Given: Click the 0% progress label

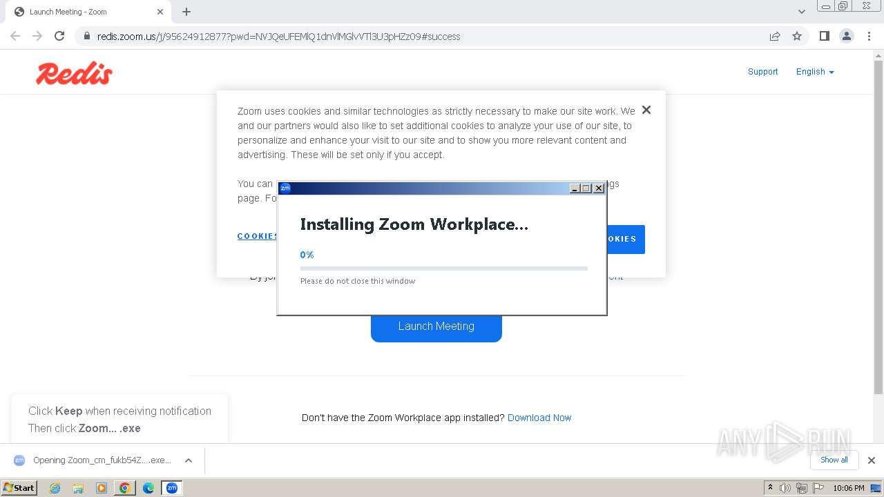Looking at the screenshot, I should [307, 255].
